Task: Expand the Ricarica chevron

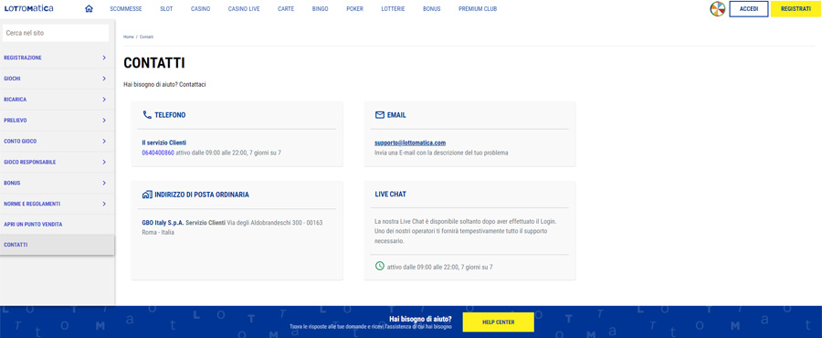Action: point(104,100)
